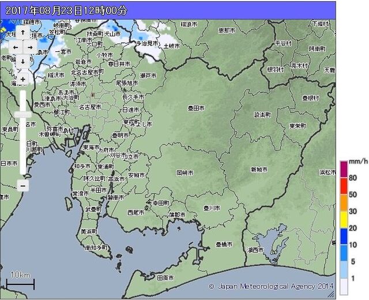The width and height of the screenshot is (369, 300).
Task: Click the 西尾市 label on the map
Action: [x=136, y=213]
